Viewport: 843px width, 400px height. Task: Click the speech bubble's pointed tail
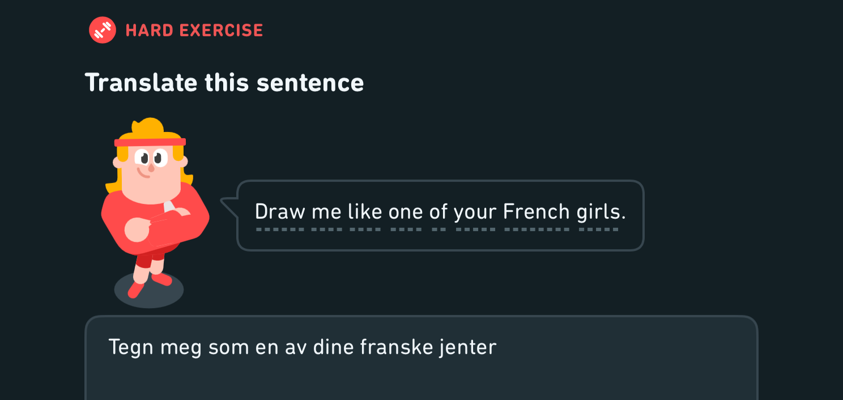[229, 207]
